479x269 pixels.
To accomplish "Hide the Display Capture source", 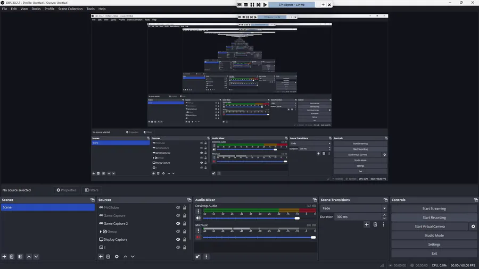I will click(178, 239).
